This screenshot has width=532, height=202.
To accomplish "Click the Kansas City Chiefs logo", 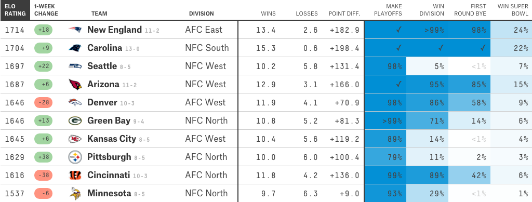I will (x=75, y=139).
